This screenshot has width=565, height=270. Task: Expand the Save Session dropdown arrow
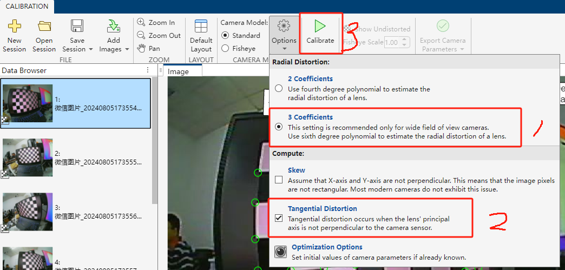pos(91,49)
